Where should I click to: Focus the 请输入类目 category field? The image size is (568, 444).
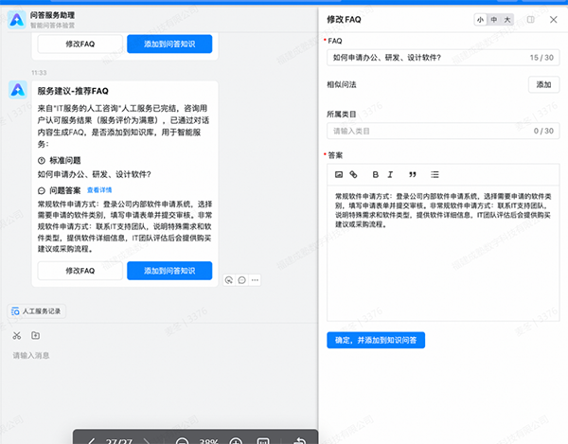coord(443,131)
